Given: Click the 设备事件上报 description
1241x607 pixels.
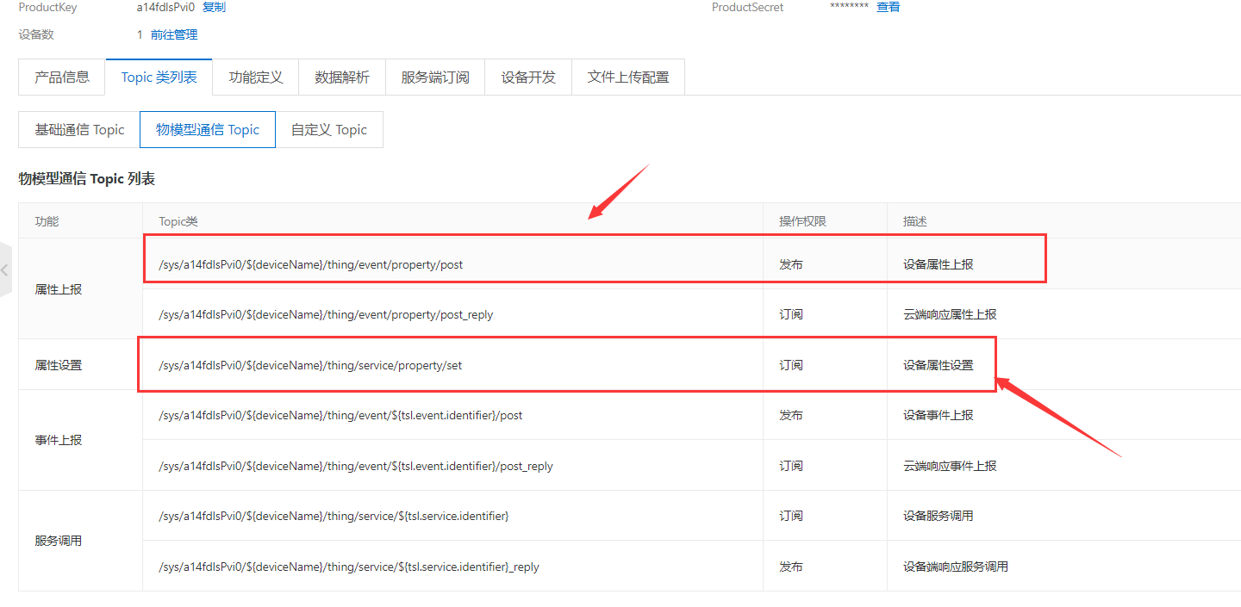Looking at the screenshot, I should click(939, 415).
